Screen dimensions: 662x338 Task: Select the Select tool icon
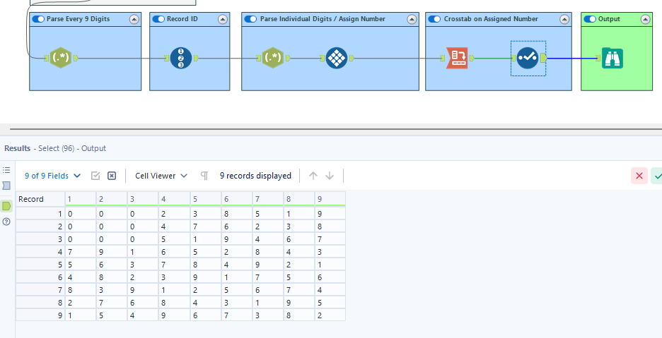528,58
